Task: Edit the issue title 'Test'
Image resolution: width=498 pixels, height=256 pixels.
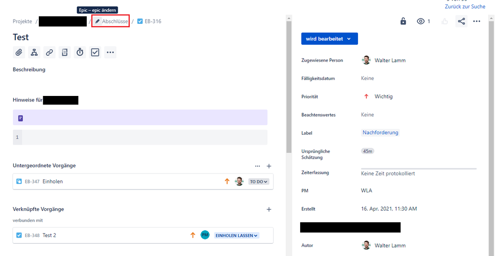Action: tap(20, 37)
